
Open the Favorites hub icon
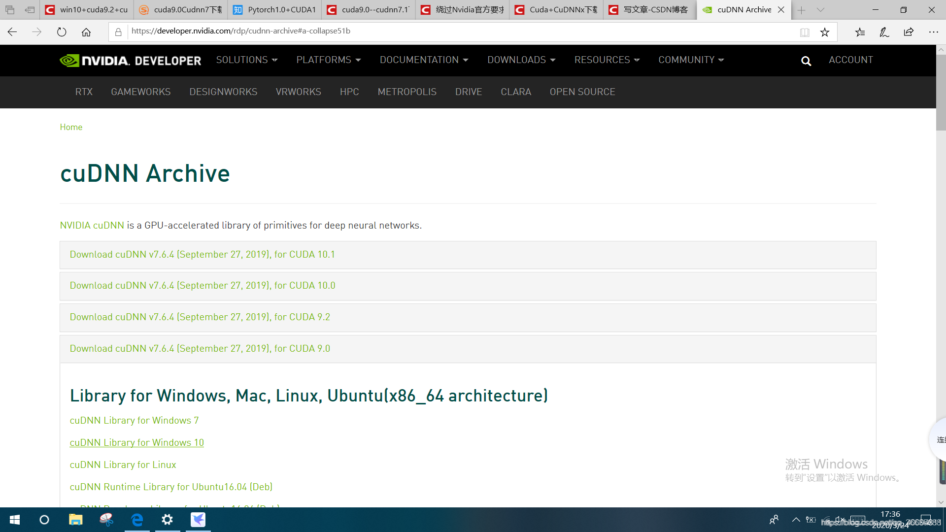point(860,32)
